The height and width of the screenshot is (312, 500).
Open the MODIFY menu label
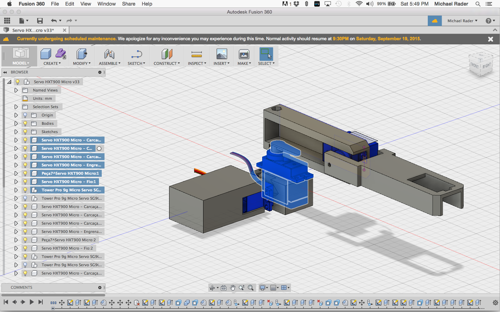pos(82,63)
